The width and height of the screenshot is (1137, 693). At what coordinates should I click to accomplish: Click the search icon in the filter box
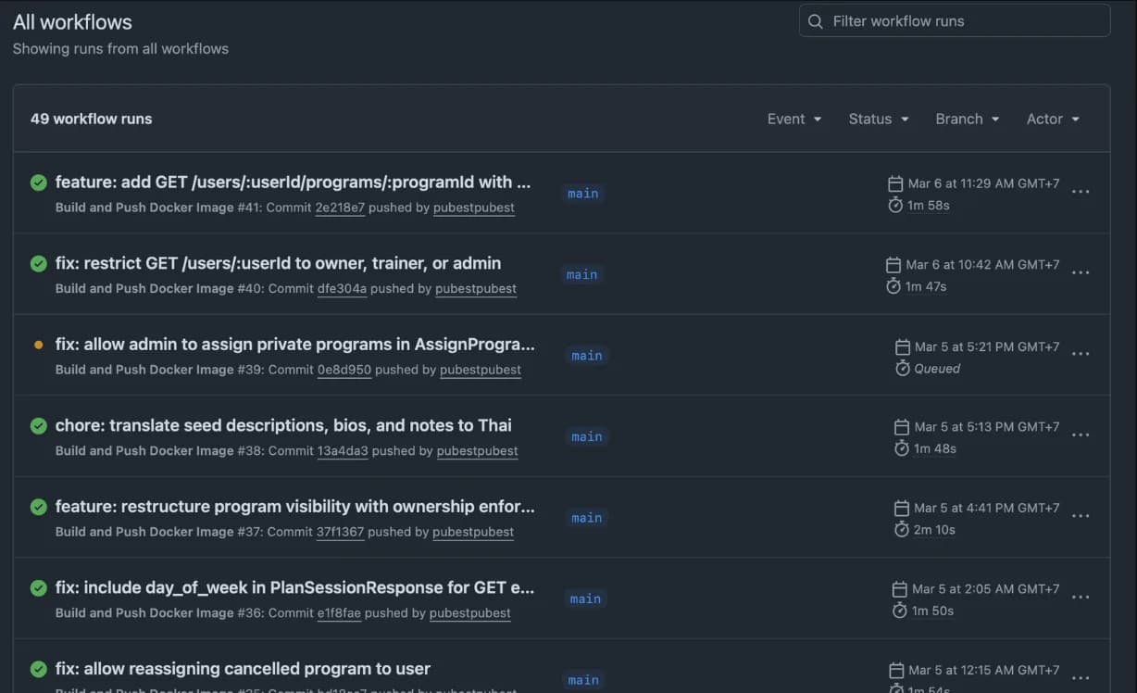(x=816, y=21)
